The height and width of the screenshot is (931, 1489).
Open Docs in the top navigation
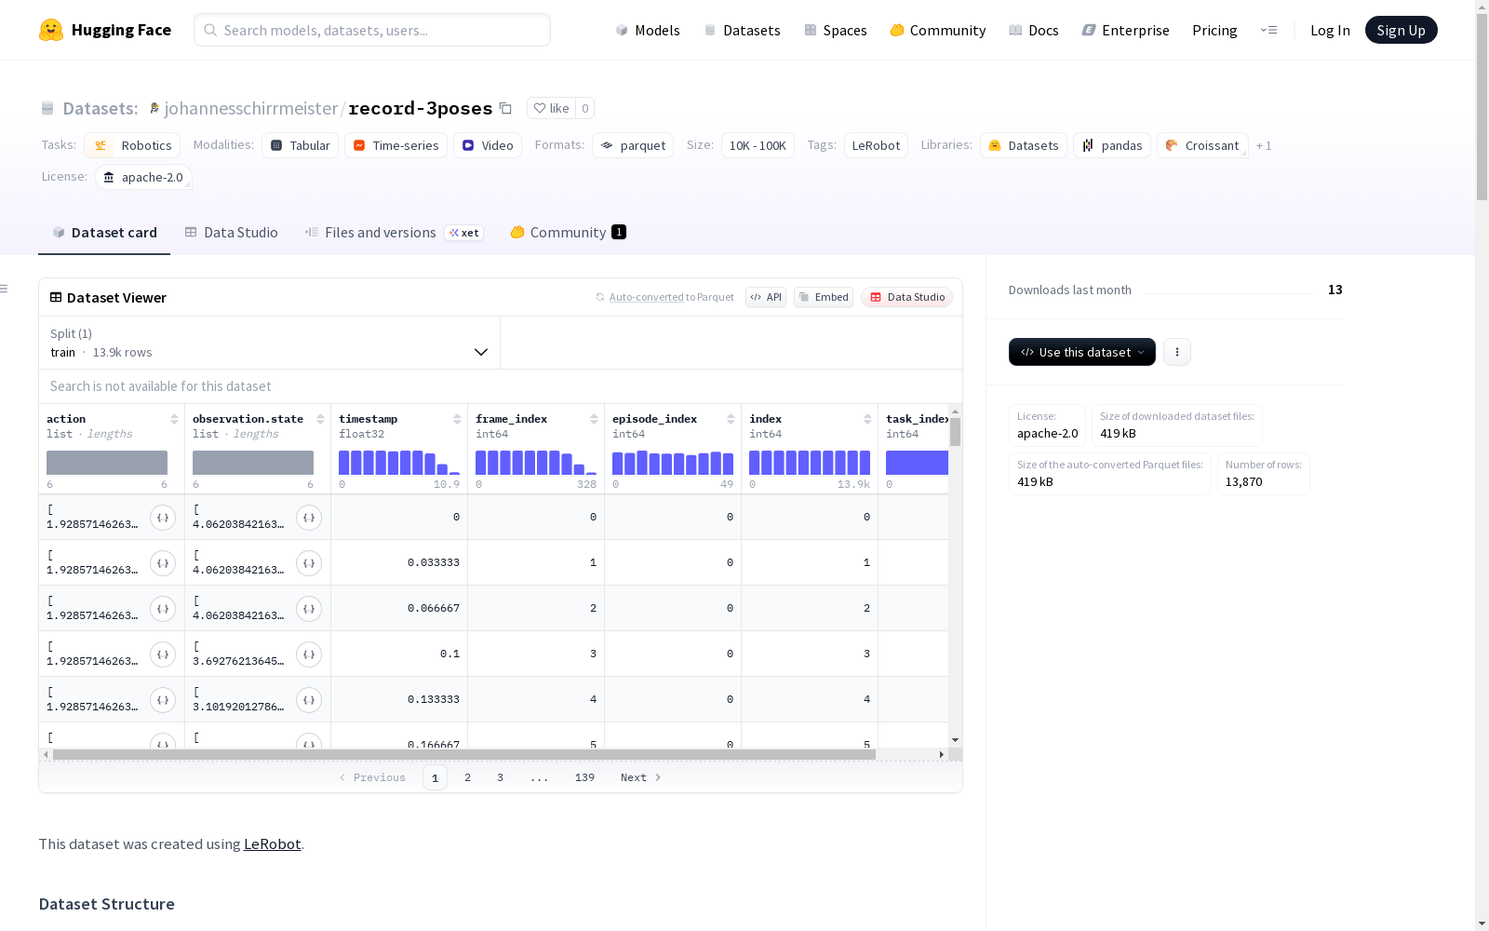click(x=1034, y=30)
